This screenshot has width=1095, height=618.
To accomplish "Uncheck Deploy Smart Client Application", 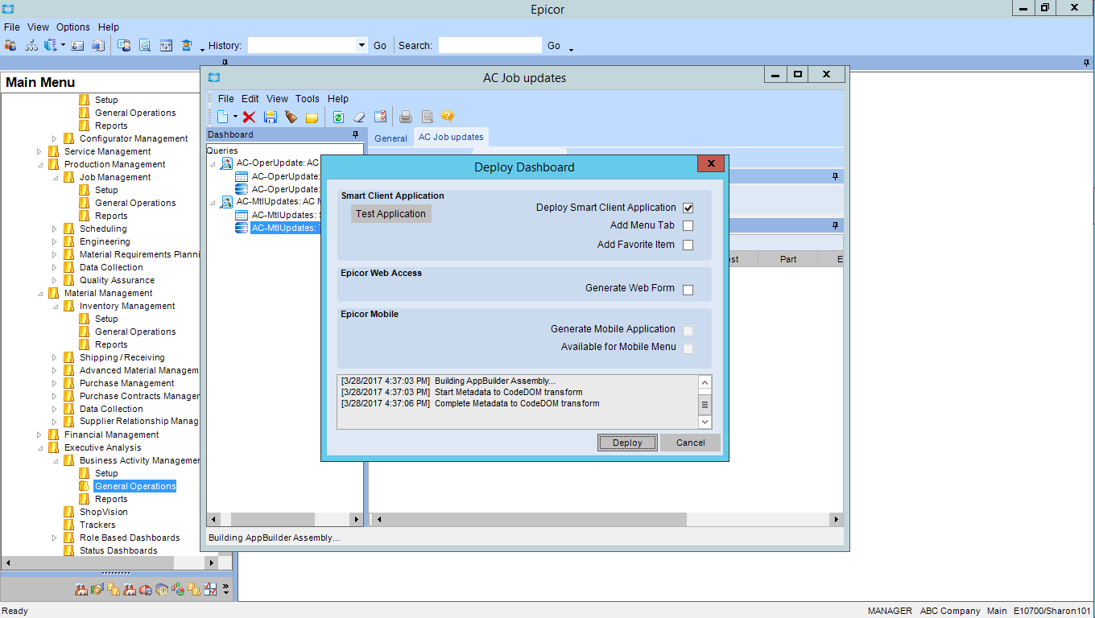I will 688,208.
